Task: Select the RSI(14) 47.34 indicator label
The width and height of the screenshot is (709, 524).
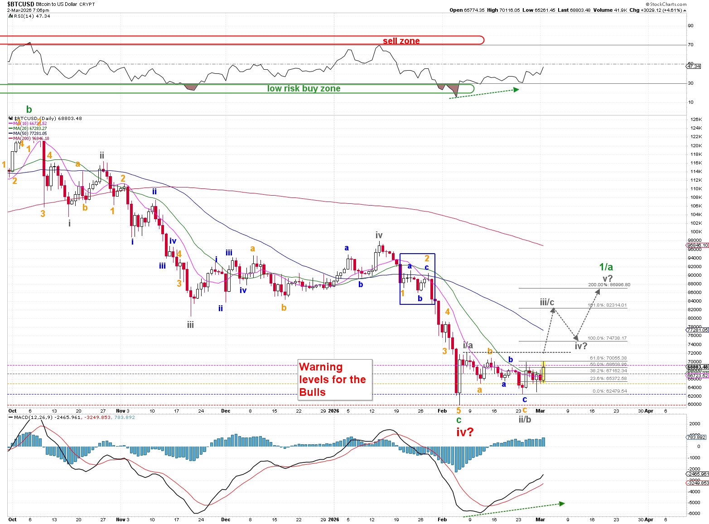Action: click(x=32, y=16)
